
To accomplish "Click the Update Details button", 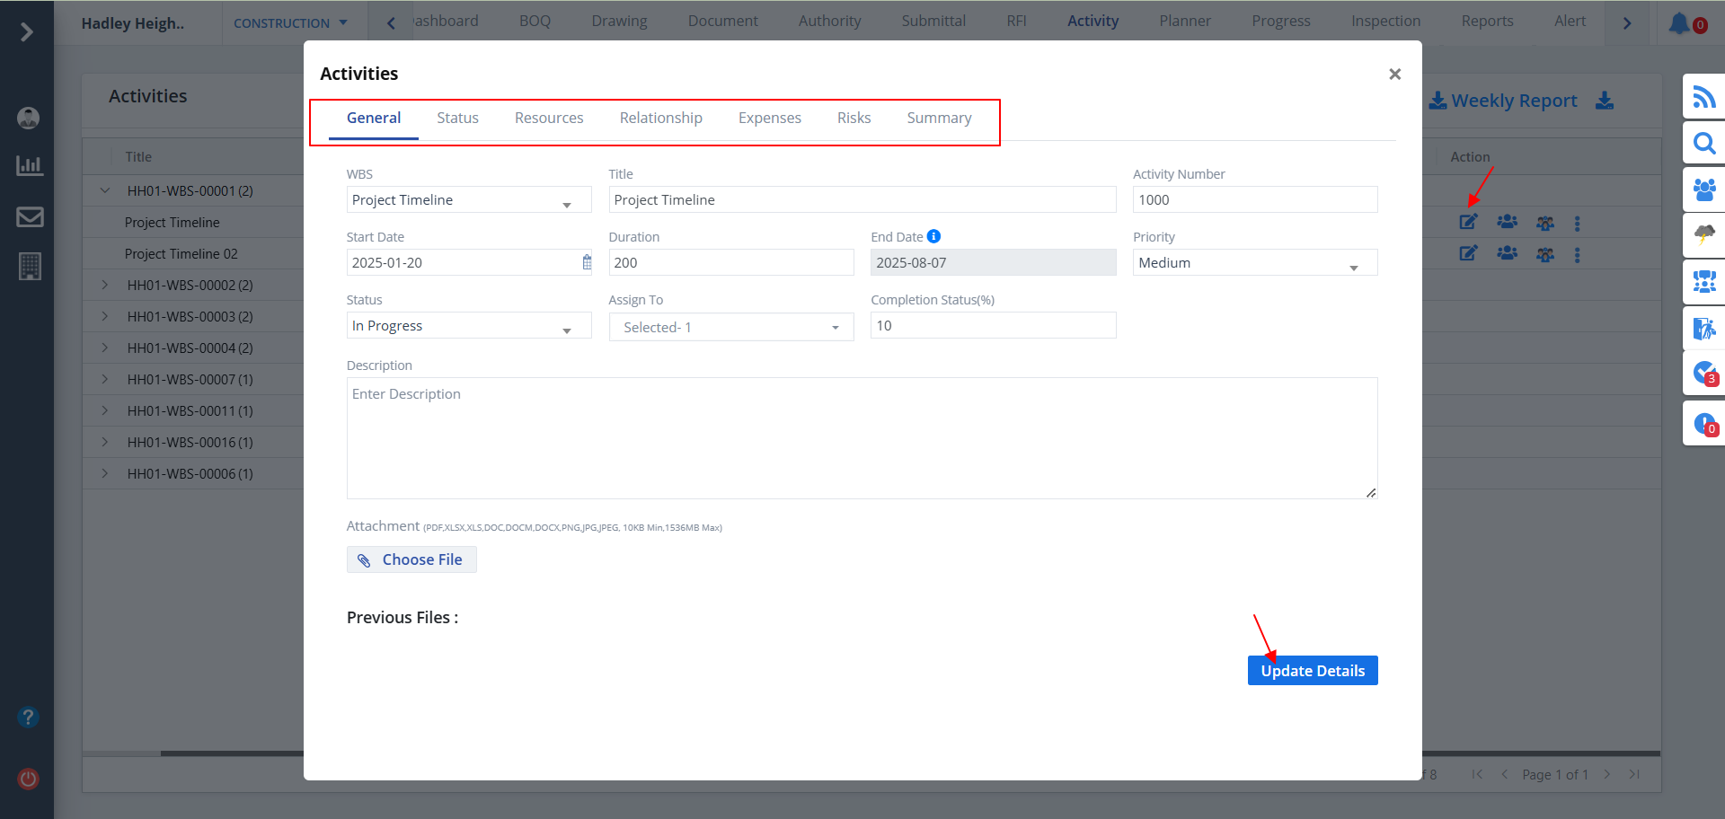I will (1312, 671).
